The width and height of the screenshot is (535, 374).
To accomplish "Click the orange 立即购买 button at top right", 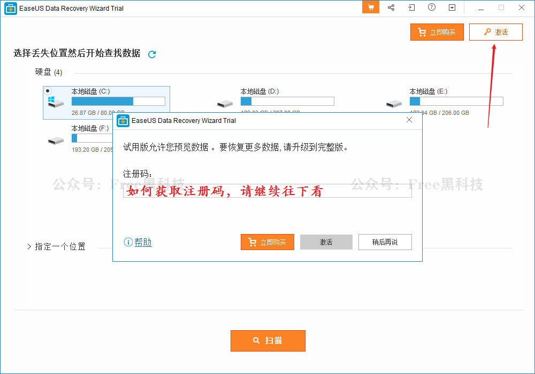I will pyautogui.click(x=437, y=32).
